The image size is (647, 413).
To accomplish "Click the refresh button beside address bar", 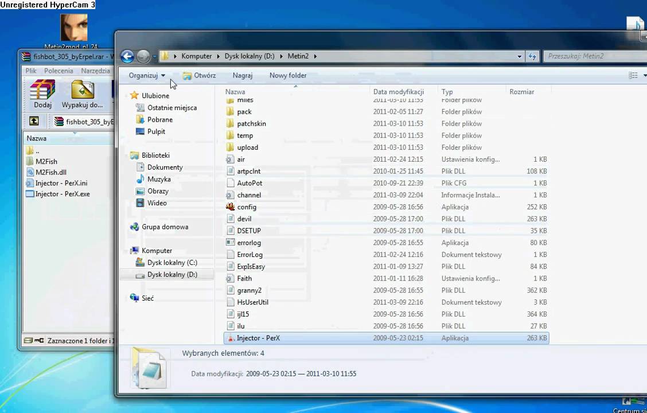I will 532,57.
